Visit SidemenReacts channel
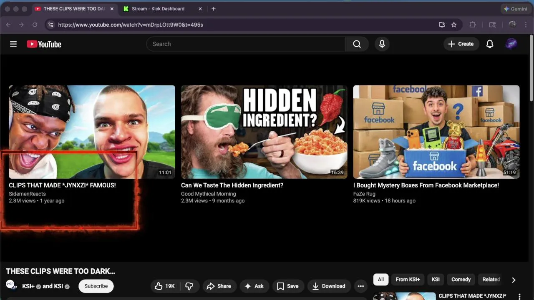The image size is (534, 300). [x=27, y=194]
